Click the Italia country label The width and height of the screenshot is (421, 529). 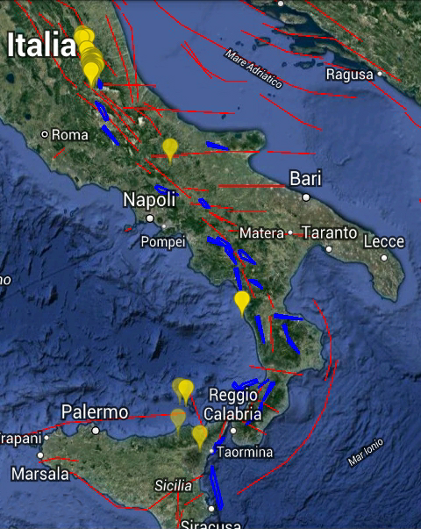point(41,45)
